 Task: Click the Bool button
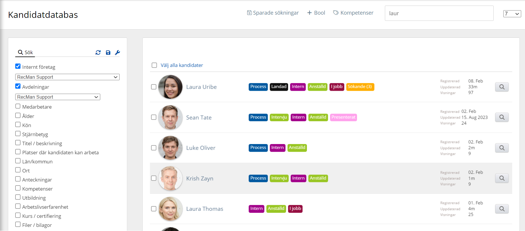[x=316, y=13]
